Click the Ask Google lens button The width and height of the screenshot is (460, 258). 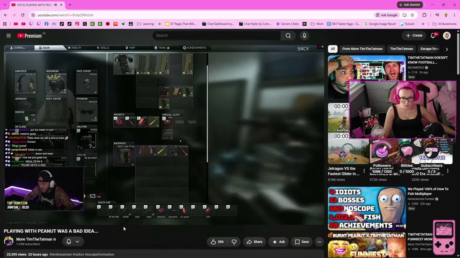(x=387, y=15)
